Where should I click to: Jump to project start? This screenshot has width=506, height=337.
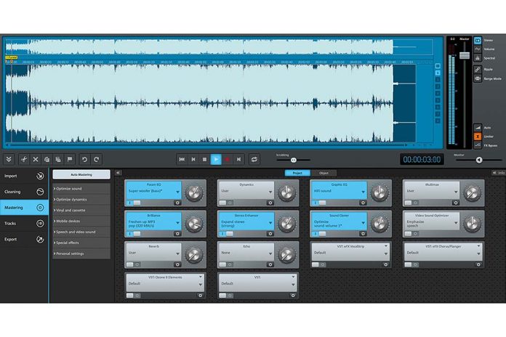[x=182, y=159]
